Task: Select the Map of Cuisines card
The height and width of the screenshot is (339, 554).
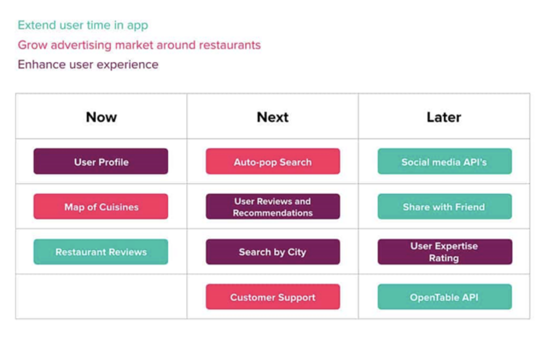Action: coord(101,206)
